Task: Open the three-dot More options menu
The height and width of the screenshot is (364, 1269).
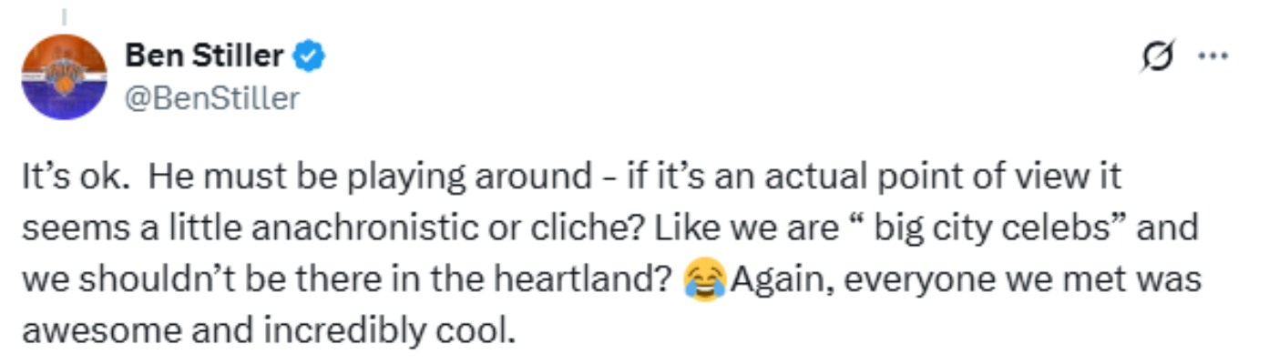Action: 1213,56
